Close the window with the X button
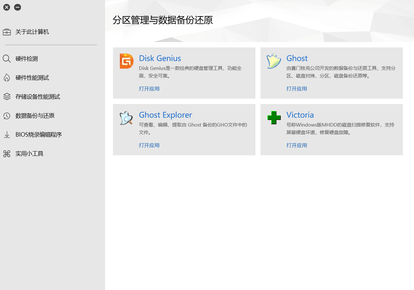The width and height of the screenshot is (414, 290). click(7, 7)
